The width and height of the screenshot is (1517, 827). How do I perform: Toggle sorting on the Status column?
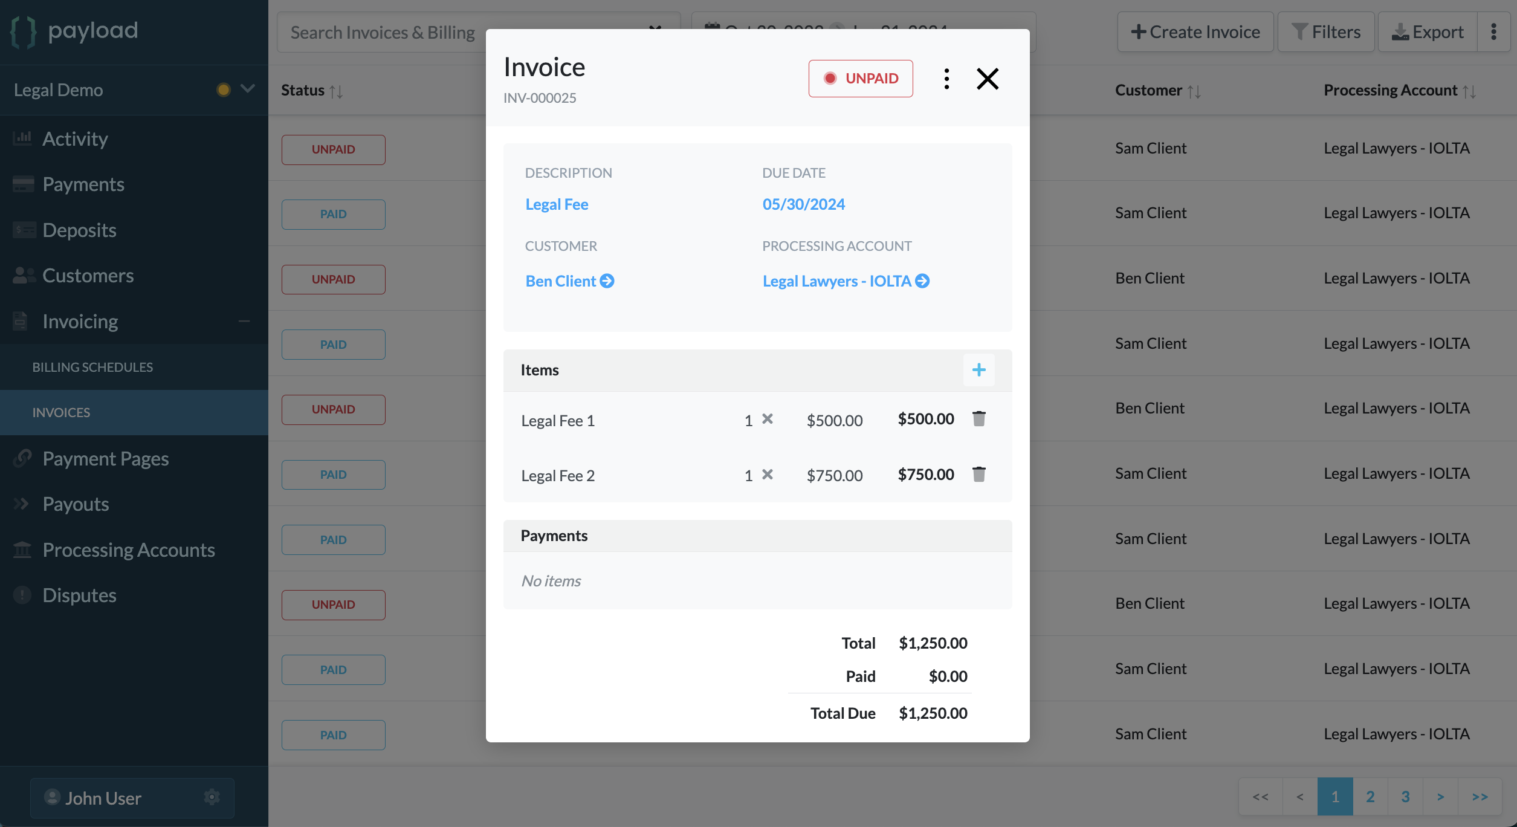pyautogui.click(x=337, y=91)
